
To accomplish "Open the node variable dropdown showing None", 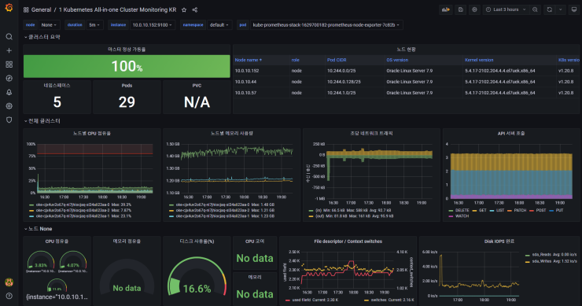I will pyautogui.click(x=49, y=25).
